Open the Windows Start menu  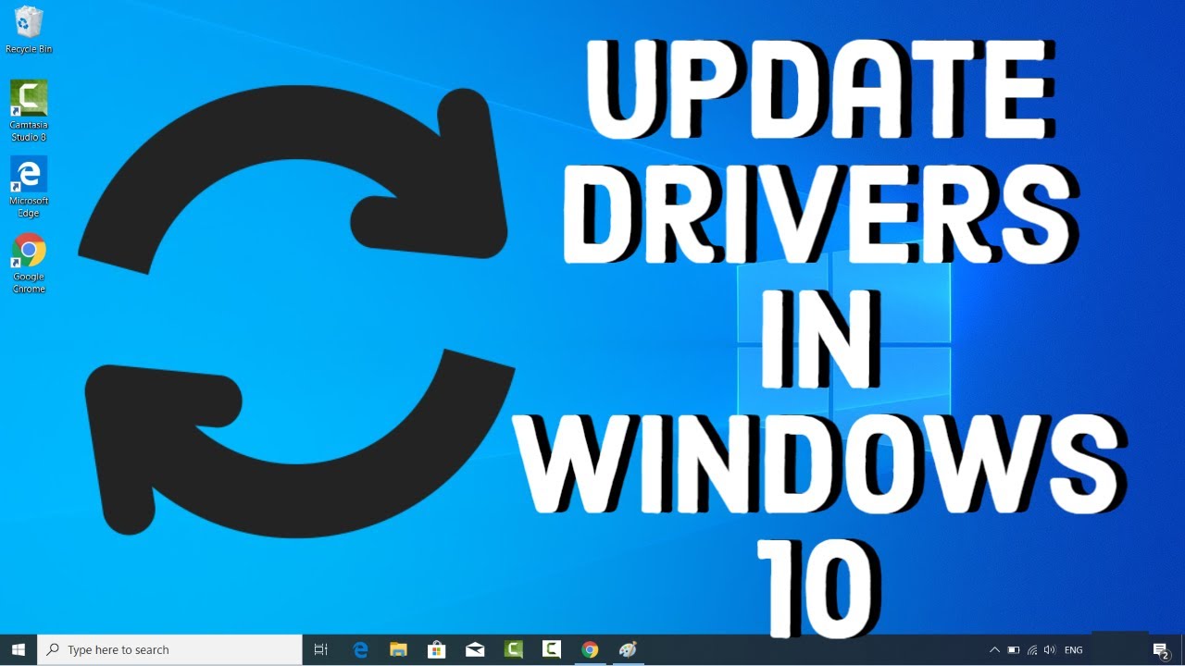(19, 650)
